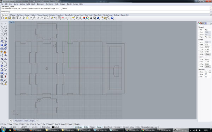212x132 pixels.
Task: Click the black Default layer swatch
Action: click(x=53, y=127)
